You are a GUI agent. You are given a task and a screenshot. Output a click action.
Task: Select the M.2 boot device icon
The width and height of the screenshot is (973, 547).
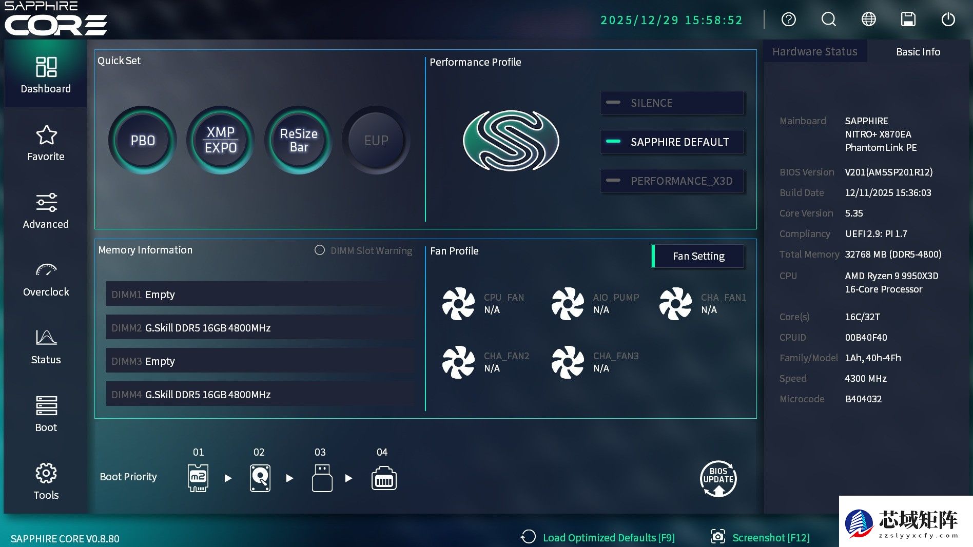pyautogui.click(x=198, y=478)
